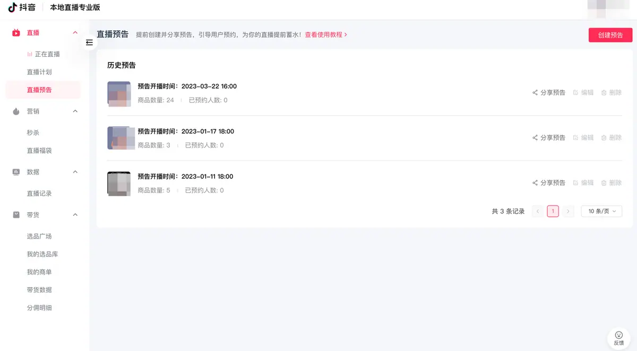Click the 数据 chart icon
Viewport: 637px width, 351px height.
[x=16, y=172]
